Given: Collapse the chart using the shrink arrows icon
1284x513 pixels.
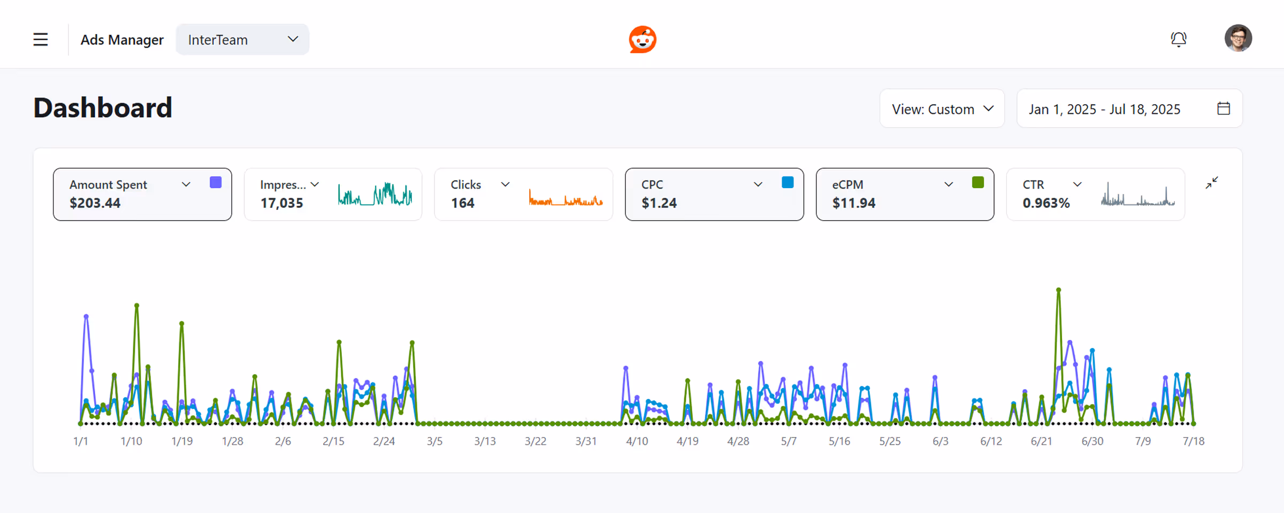Looking at the screenshot, I should click(x=1212, y=183).
